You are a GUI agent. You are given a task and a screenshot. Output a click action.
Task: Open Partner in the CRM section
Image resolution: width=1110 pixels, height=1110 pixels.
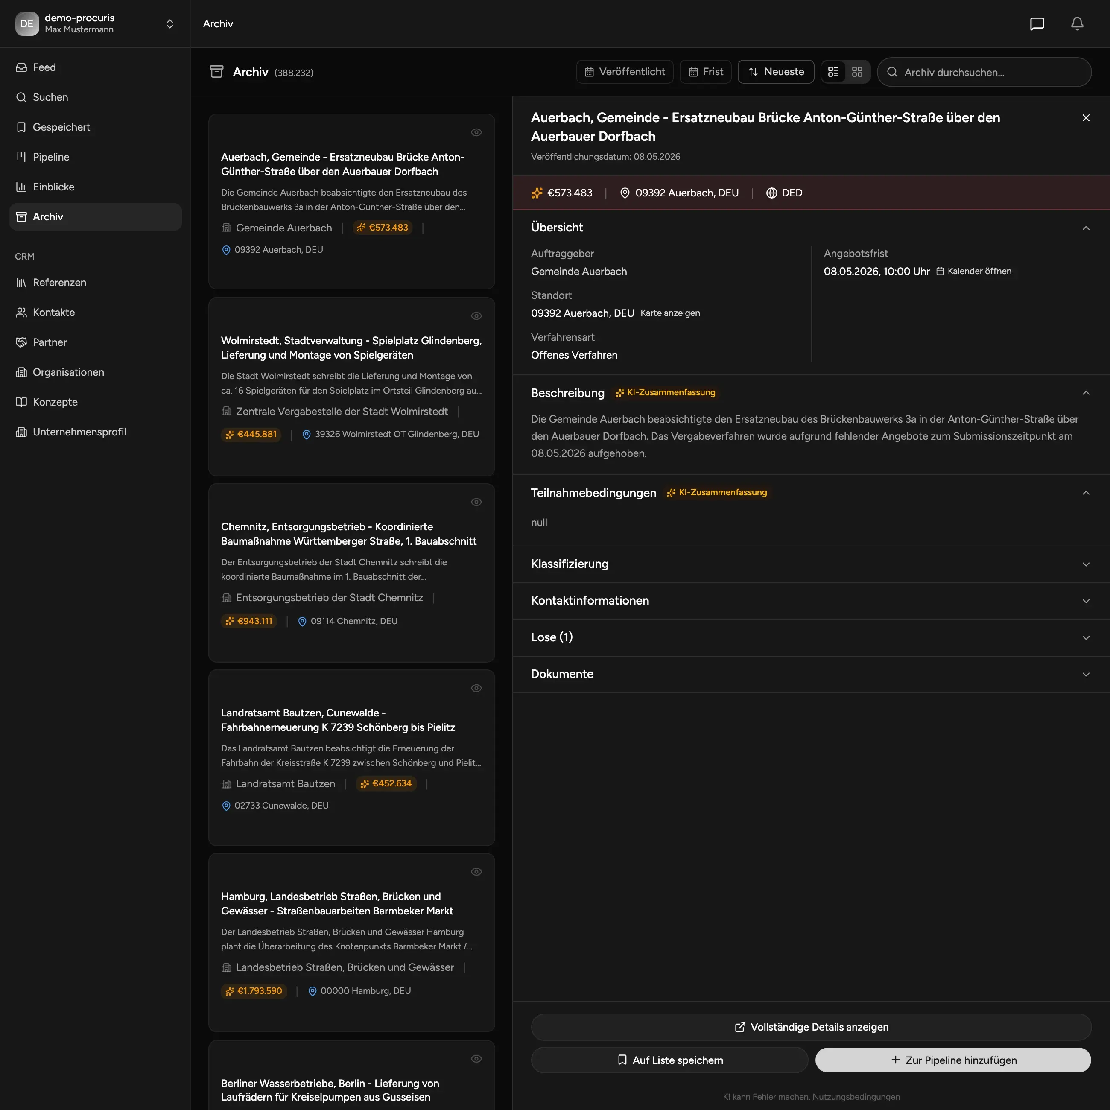coord(95,342)
